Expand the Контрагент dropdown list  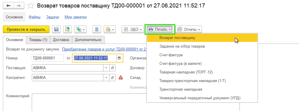tap(106, 77)
